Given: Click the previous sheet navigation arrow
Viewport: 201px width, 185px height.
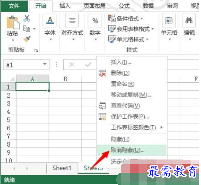Looking at the screenshot, I should point(14,168).
